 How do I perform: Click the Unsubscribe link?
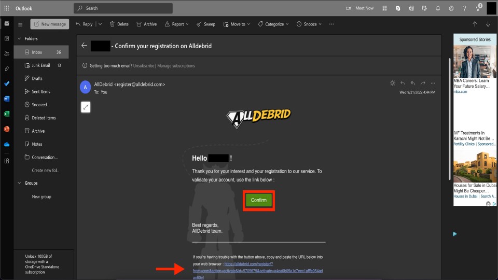point(144,66)
